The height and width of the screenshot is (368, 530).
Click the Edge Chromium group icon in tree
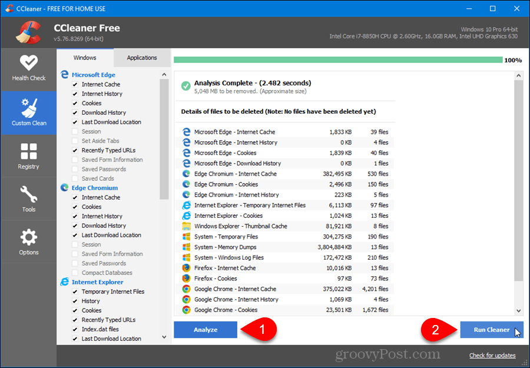tap(65, 188)
